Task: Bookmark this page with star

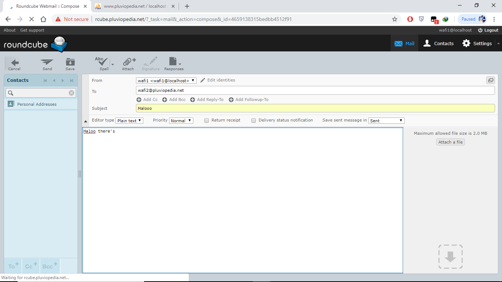Action: coord(395,19)
